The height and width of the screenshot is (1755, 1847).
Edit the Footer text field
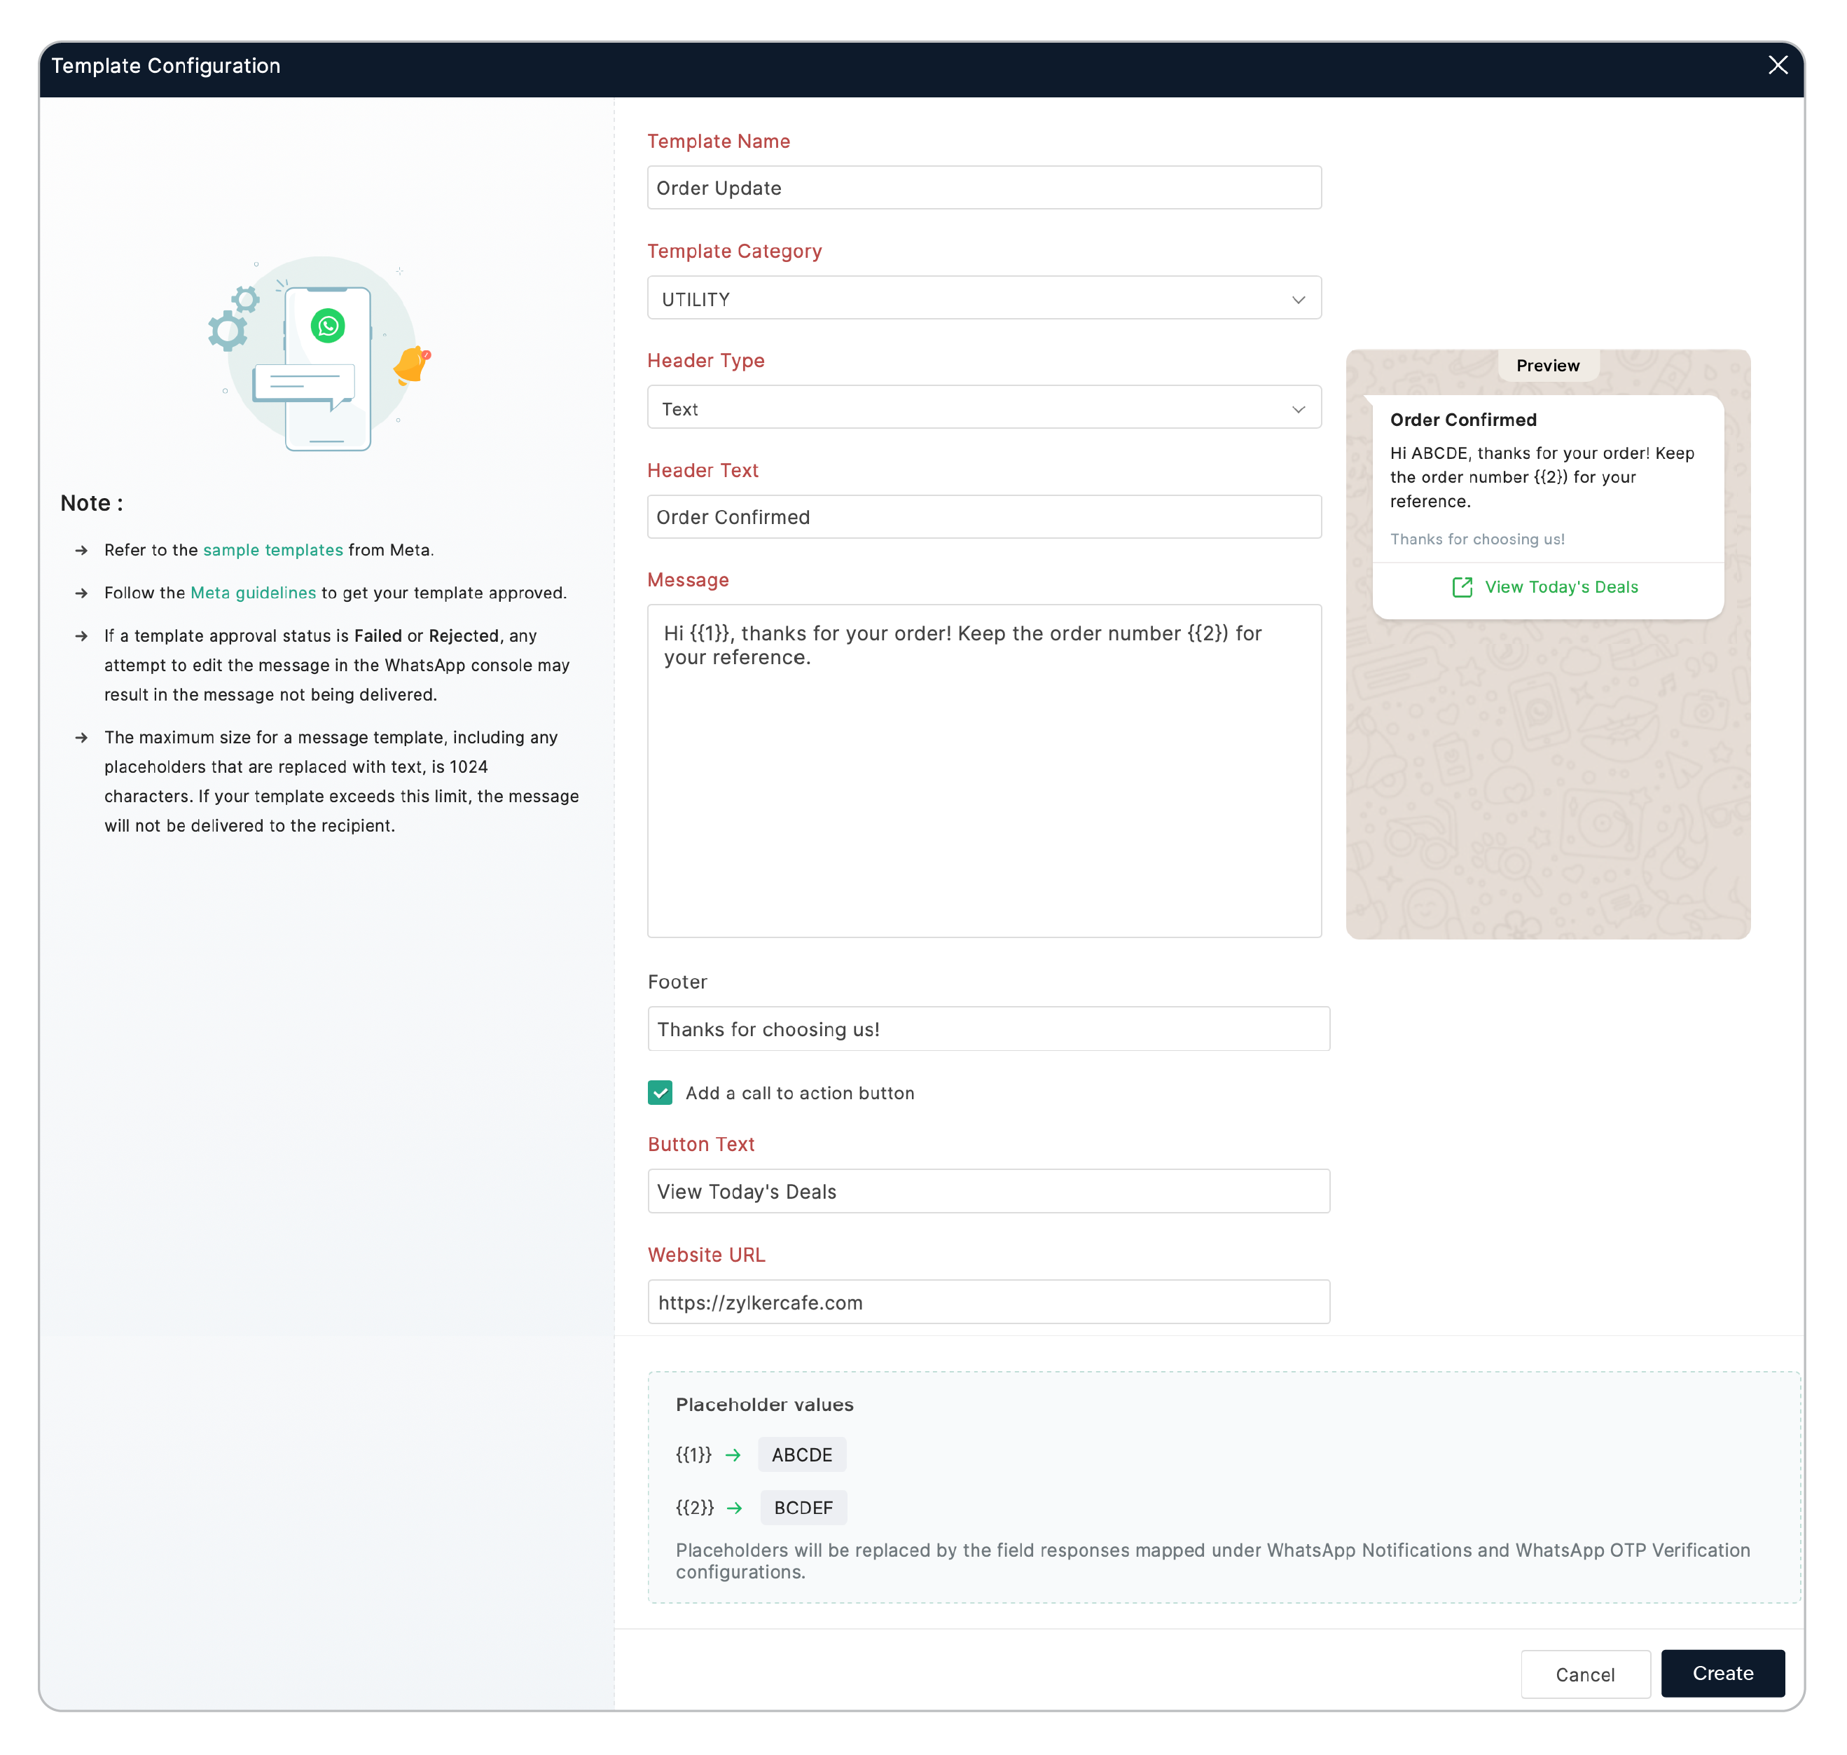point(988,1029)
